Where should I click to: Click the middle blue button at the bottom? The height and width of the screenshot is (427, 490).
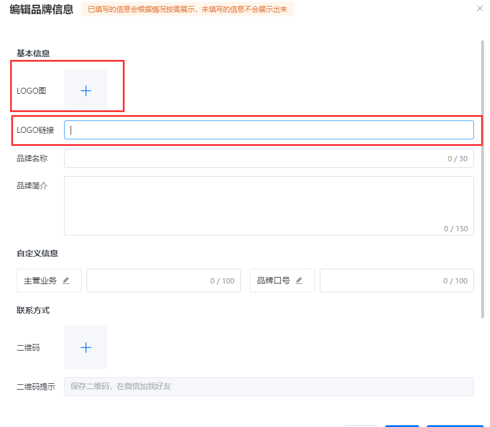point(402,425)
